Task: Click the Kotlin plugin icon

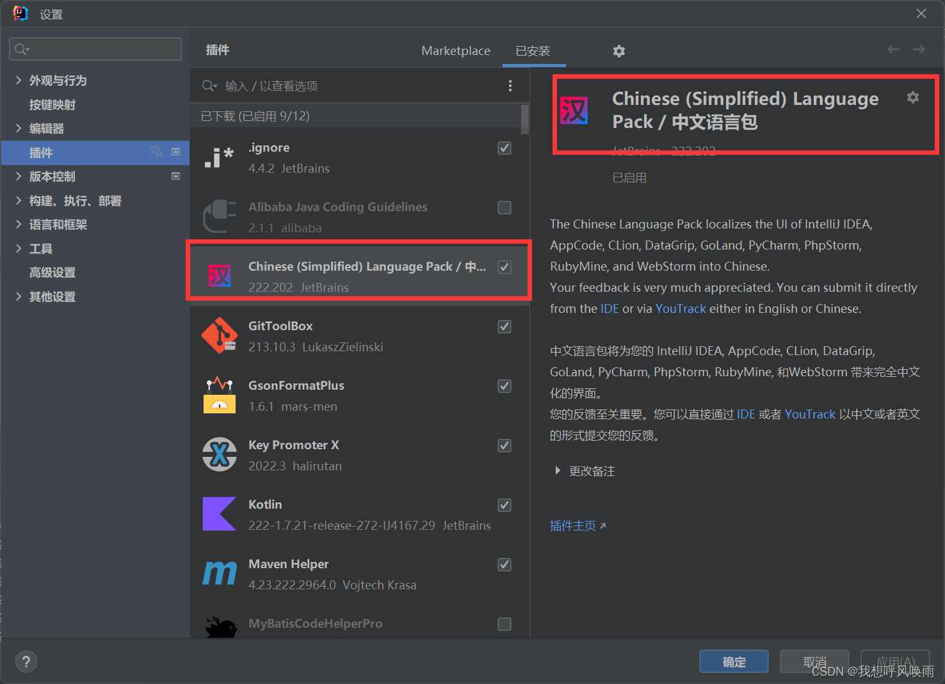Action: [x=220, y=514]
